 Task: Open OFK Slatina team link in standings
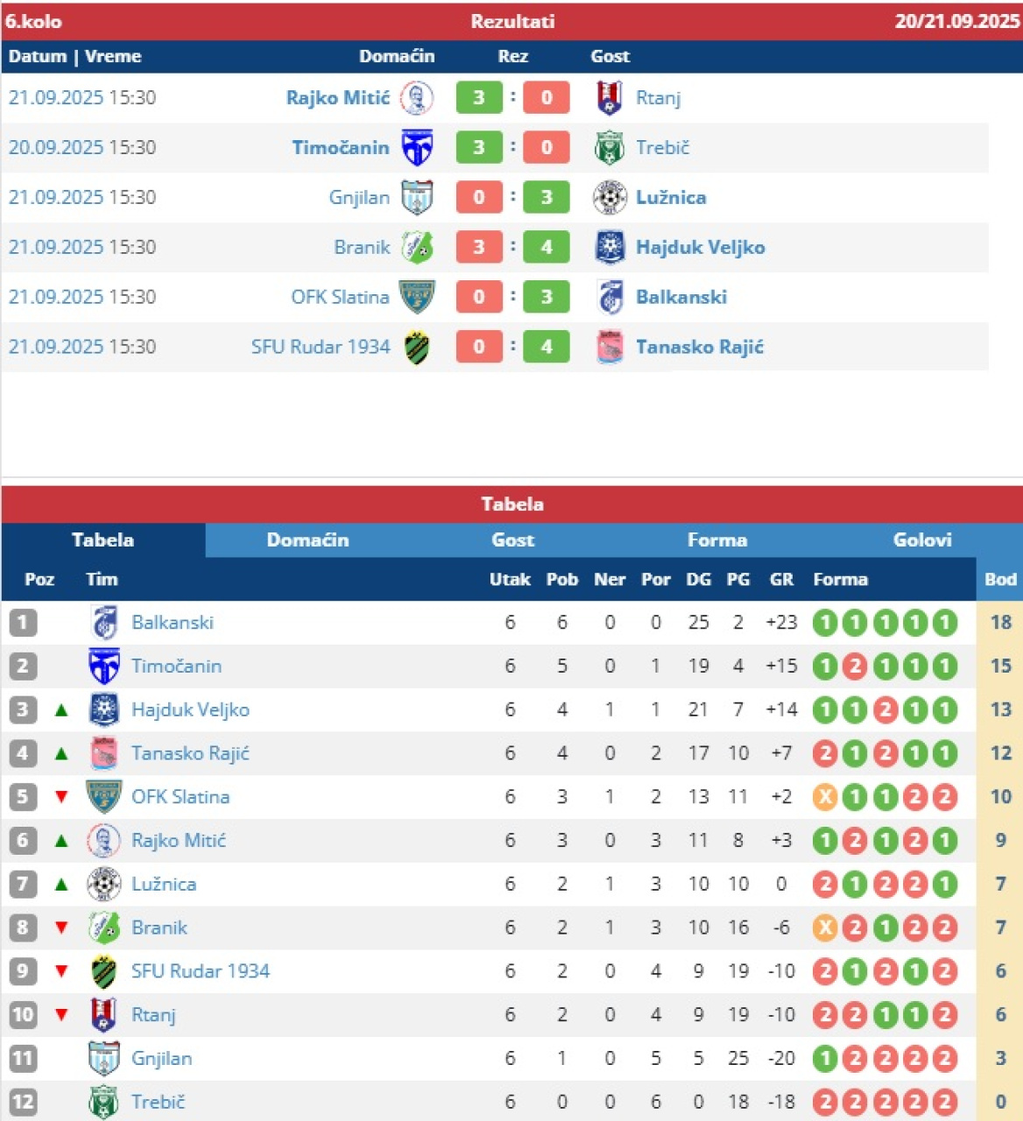click(180, 797)
